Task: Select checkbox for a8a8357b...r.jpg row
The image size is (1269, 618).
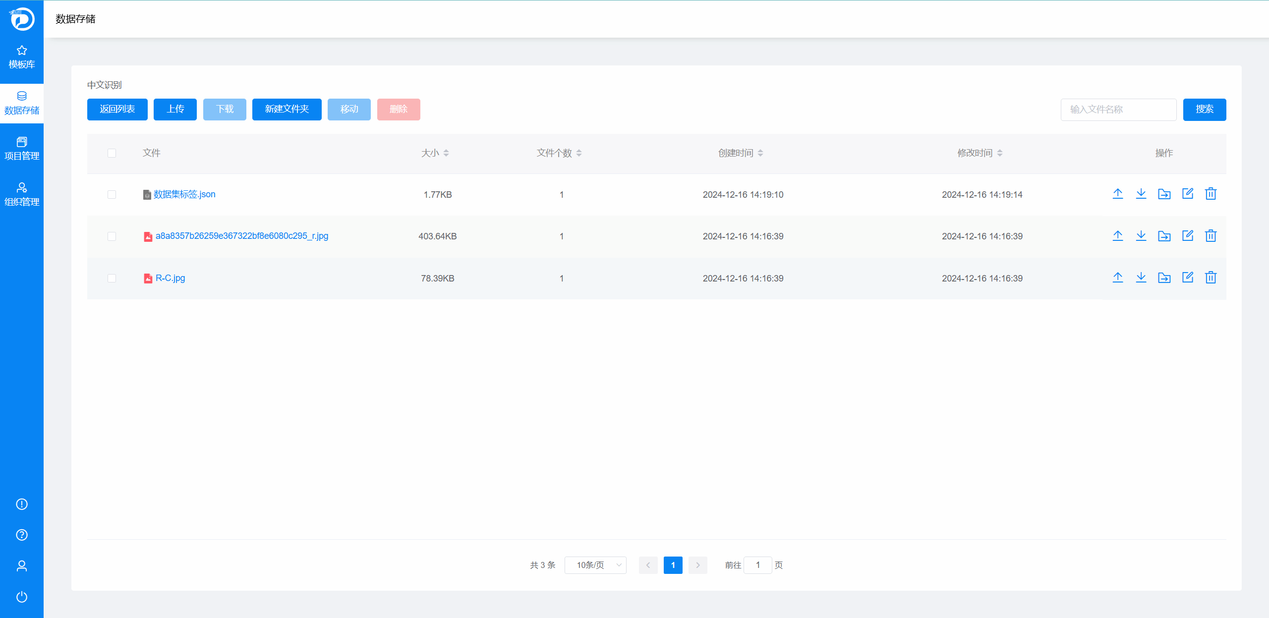Action: (x=112, y=236)
